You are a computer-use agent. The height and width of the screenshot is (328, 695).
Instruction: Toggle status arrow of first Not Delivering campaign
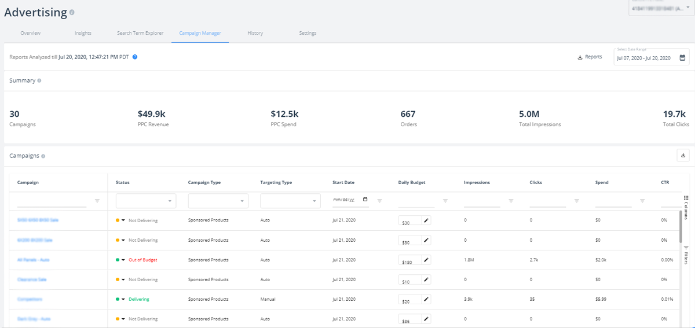(123, 221)
